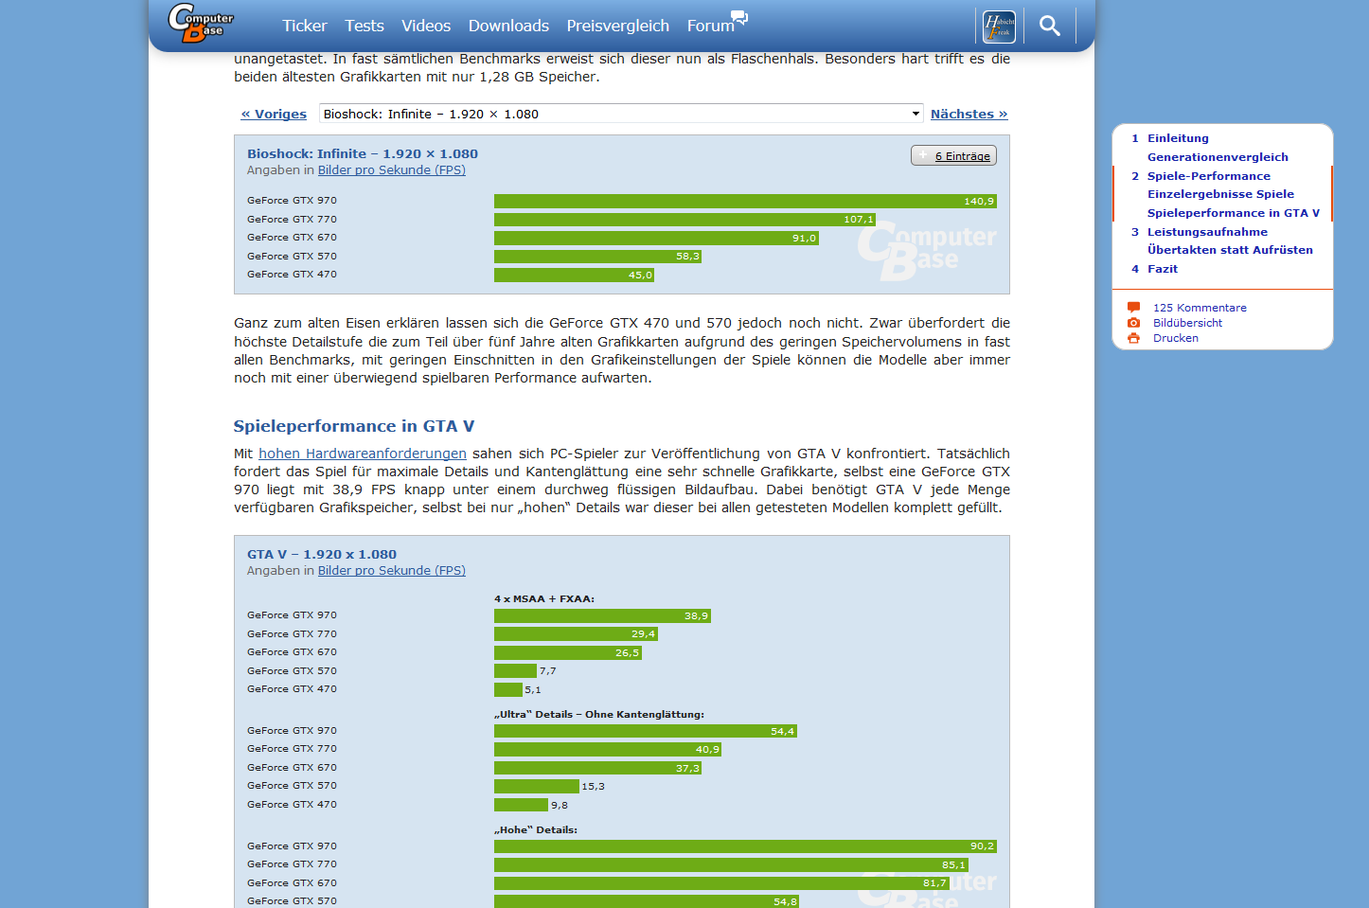1369x908 pixels.
Task: Open Bildübersicht link
Action: (x=1187, y=323)
